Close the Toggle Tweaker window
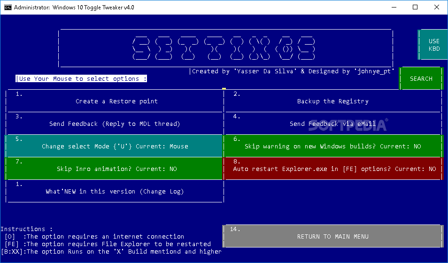This screenshot has height=263, width=448. pos(437,7)
